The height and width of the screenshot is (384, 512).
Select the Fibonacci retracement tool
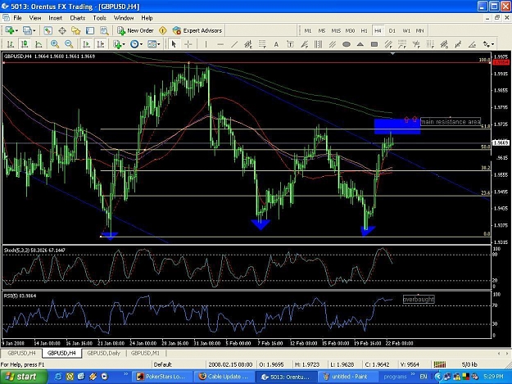(262, 44)
